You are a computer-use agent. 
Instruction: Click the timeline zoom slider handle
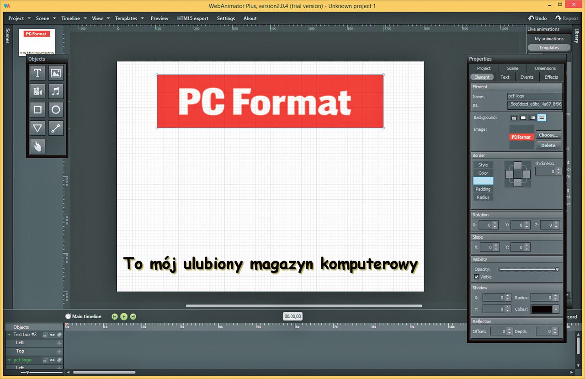(27, 373)
